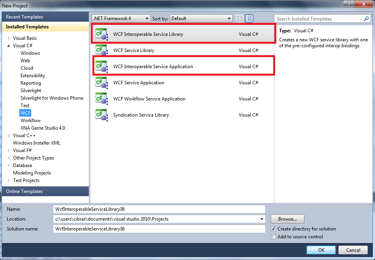Open the Help question mark button
This screenshot has height=260, width=375.
(x=349, y=4)
